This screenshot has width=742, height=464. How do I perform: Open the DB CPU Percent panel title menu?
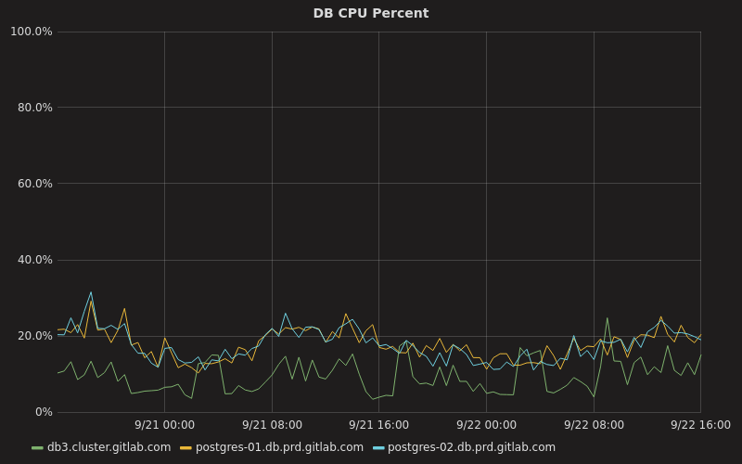coord(371,13)
